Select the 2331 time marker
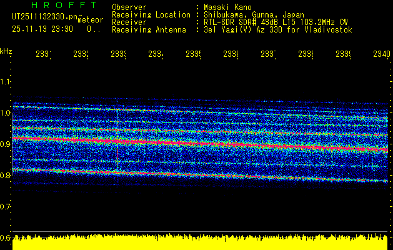This screenshot has width=393, height=250. 43,54
